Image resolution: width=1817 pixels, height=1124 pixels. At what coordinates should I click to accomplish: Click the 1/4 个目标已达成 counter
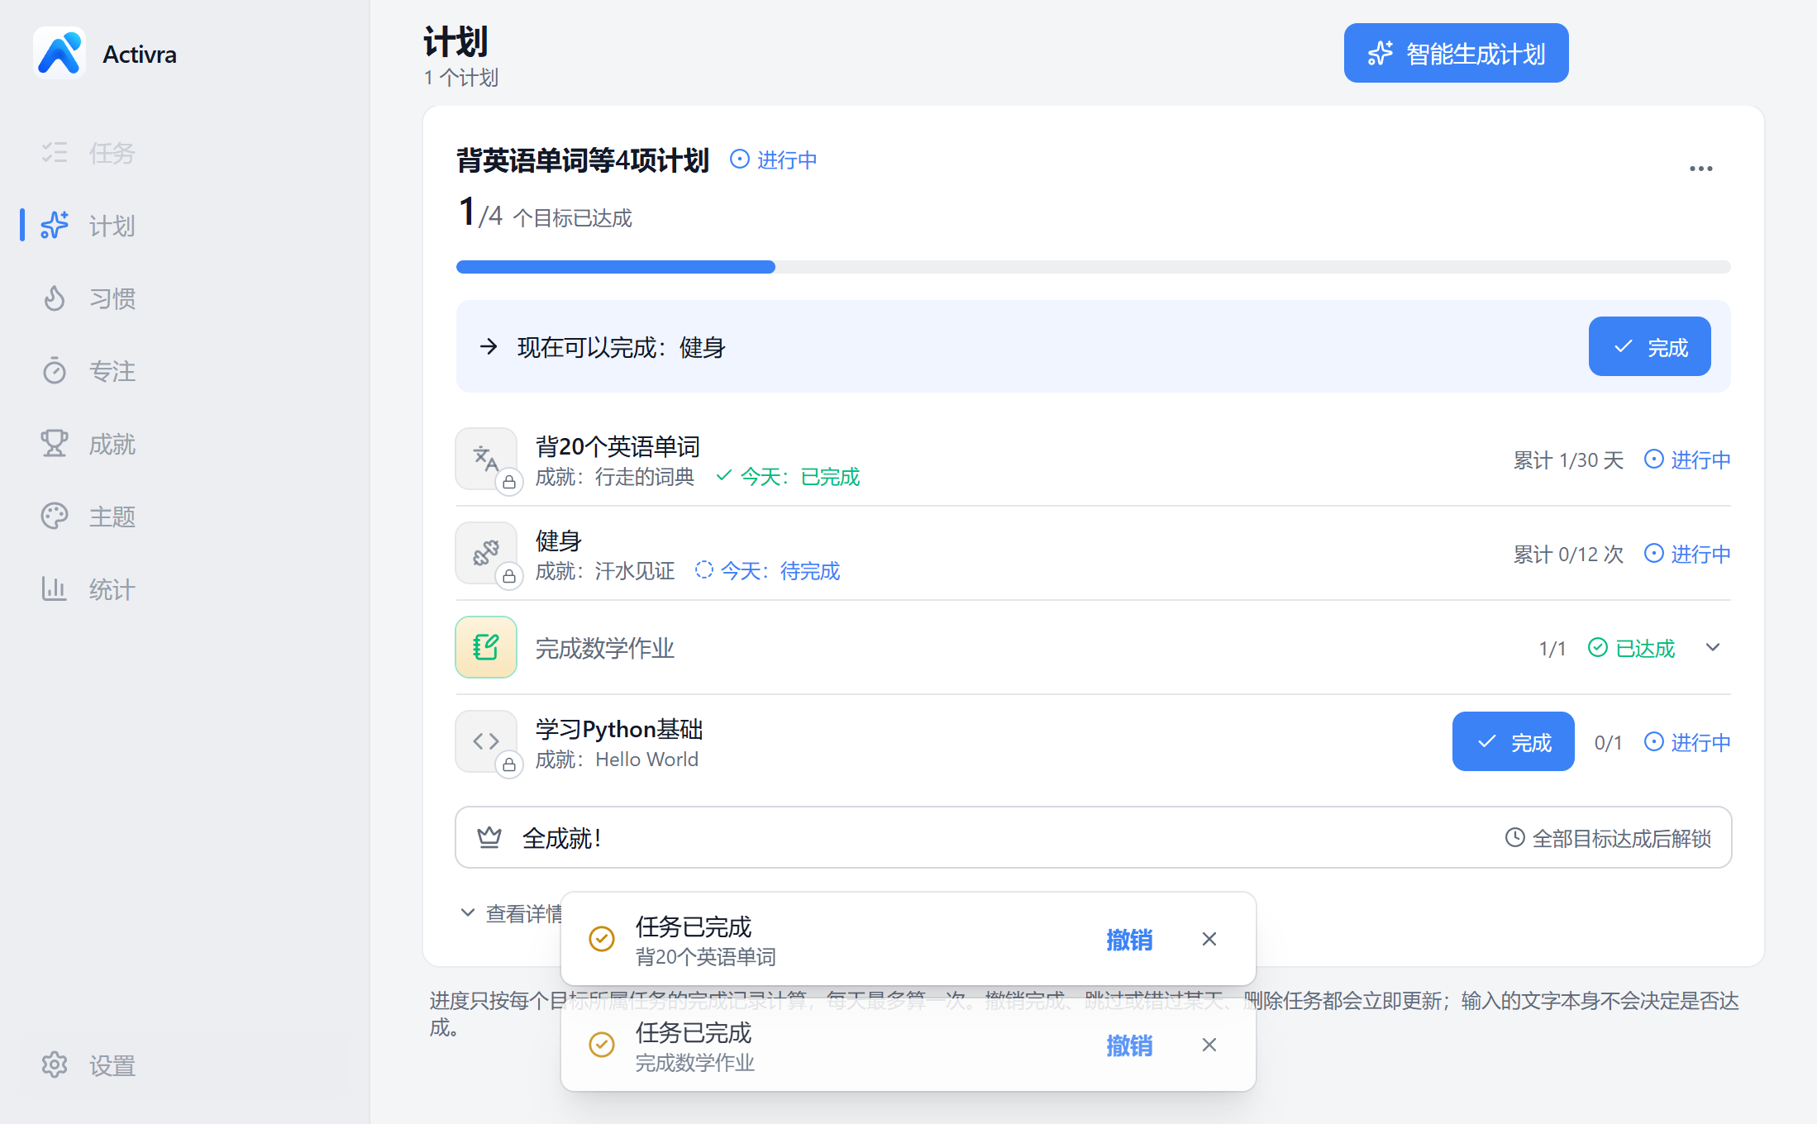[546, 213]
